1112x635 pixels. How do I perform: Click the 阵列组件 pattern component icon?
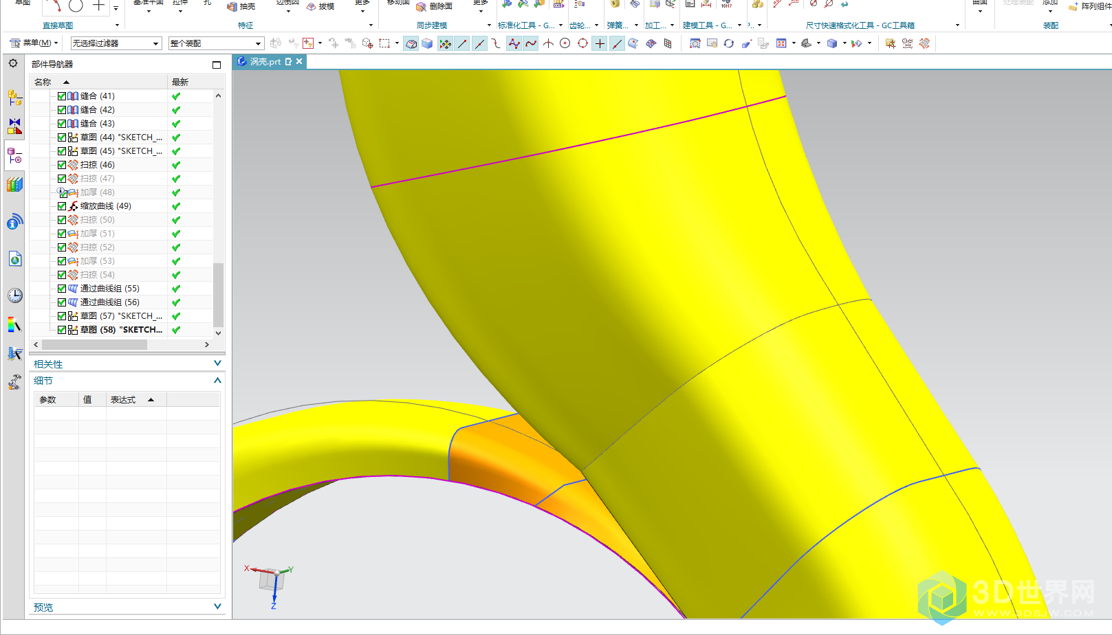point(1073,7)
